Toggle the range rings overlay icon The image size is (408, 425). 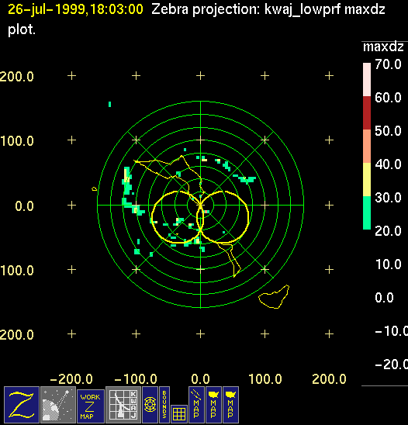[150, 405]
